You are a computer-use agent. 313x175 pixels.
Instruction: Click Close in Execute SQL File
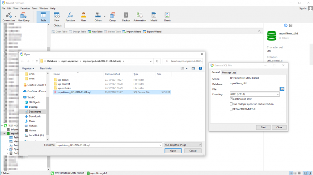click(x=279, y=127)
